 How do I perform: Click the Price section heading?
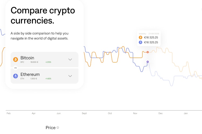point(51,128)
